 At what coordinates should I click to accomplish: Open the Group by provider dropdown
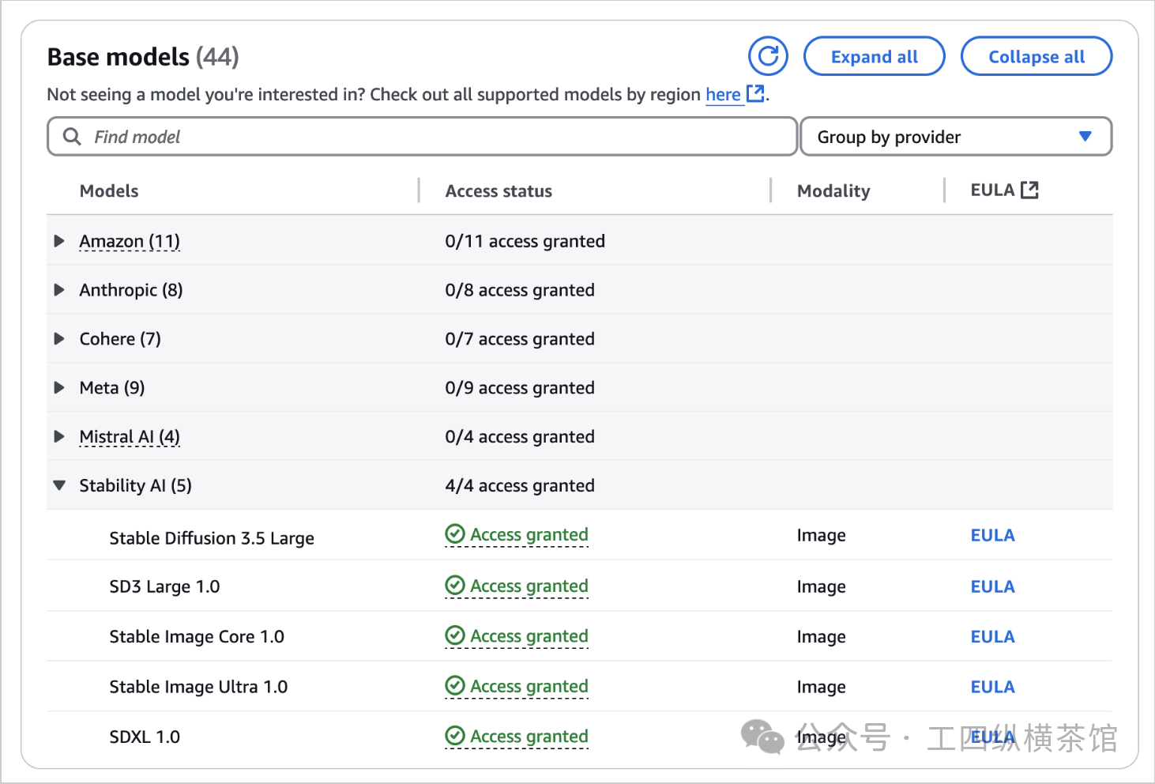click(955, 137)
